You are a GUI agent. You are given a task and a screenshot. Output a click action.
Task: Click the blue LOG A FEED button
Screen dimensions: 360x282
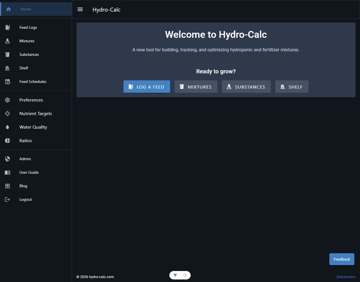[147, 87]
